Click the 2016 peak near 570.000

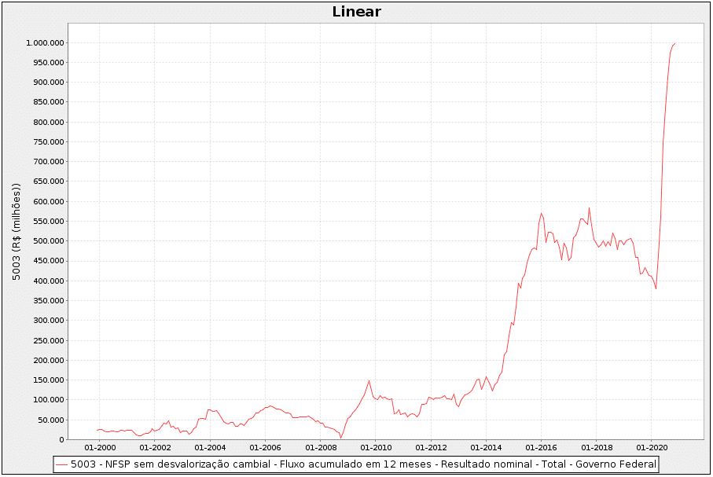point(541,213)
